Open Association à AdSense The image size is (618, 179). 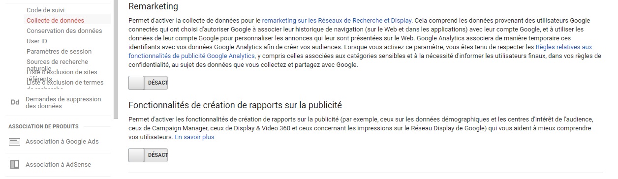point(58,165)
